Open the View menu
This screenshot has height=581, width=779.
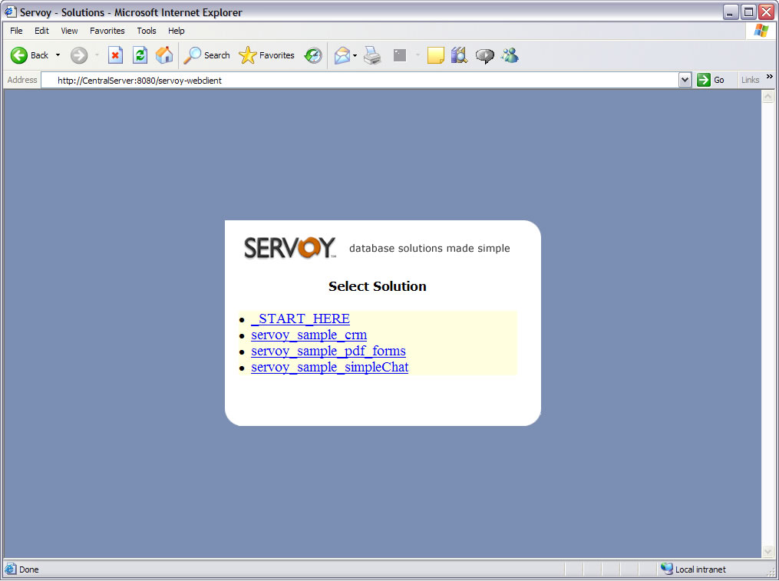[69, 31]
